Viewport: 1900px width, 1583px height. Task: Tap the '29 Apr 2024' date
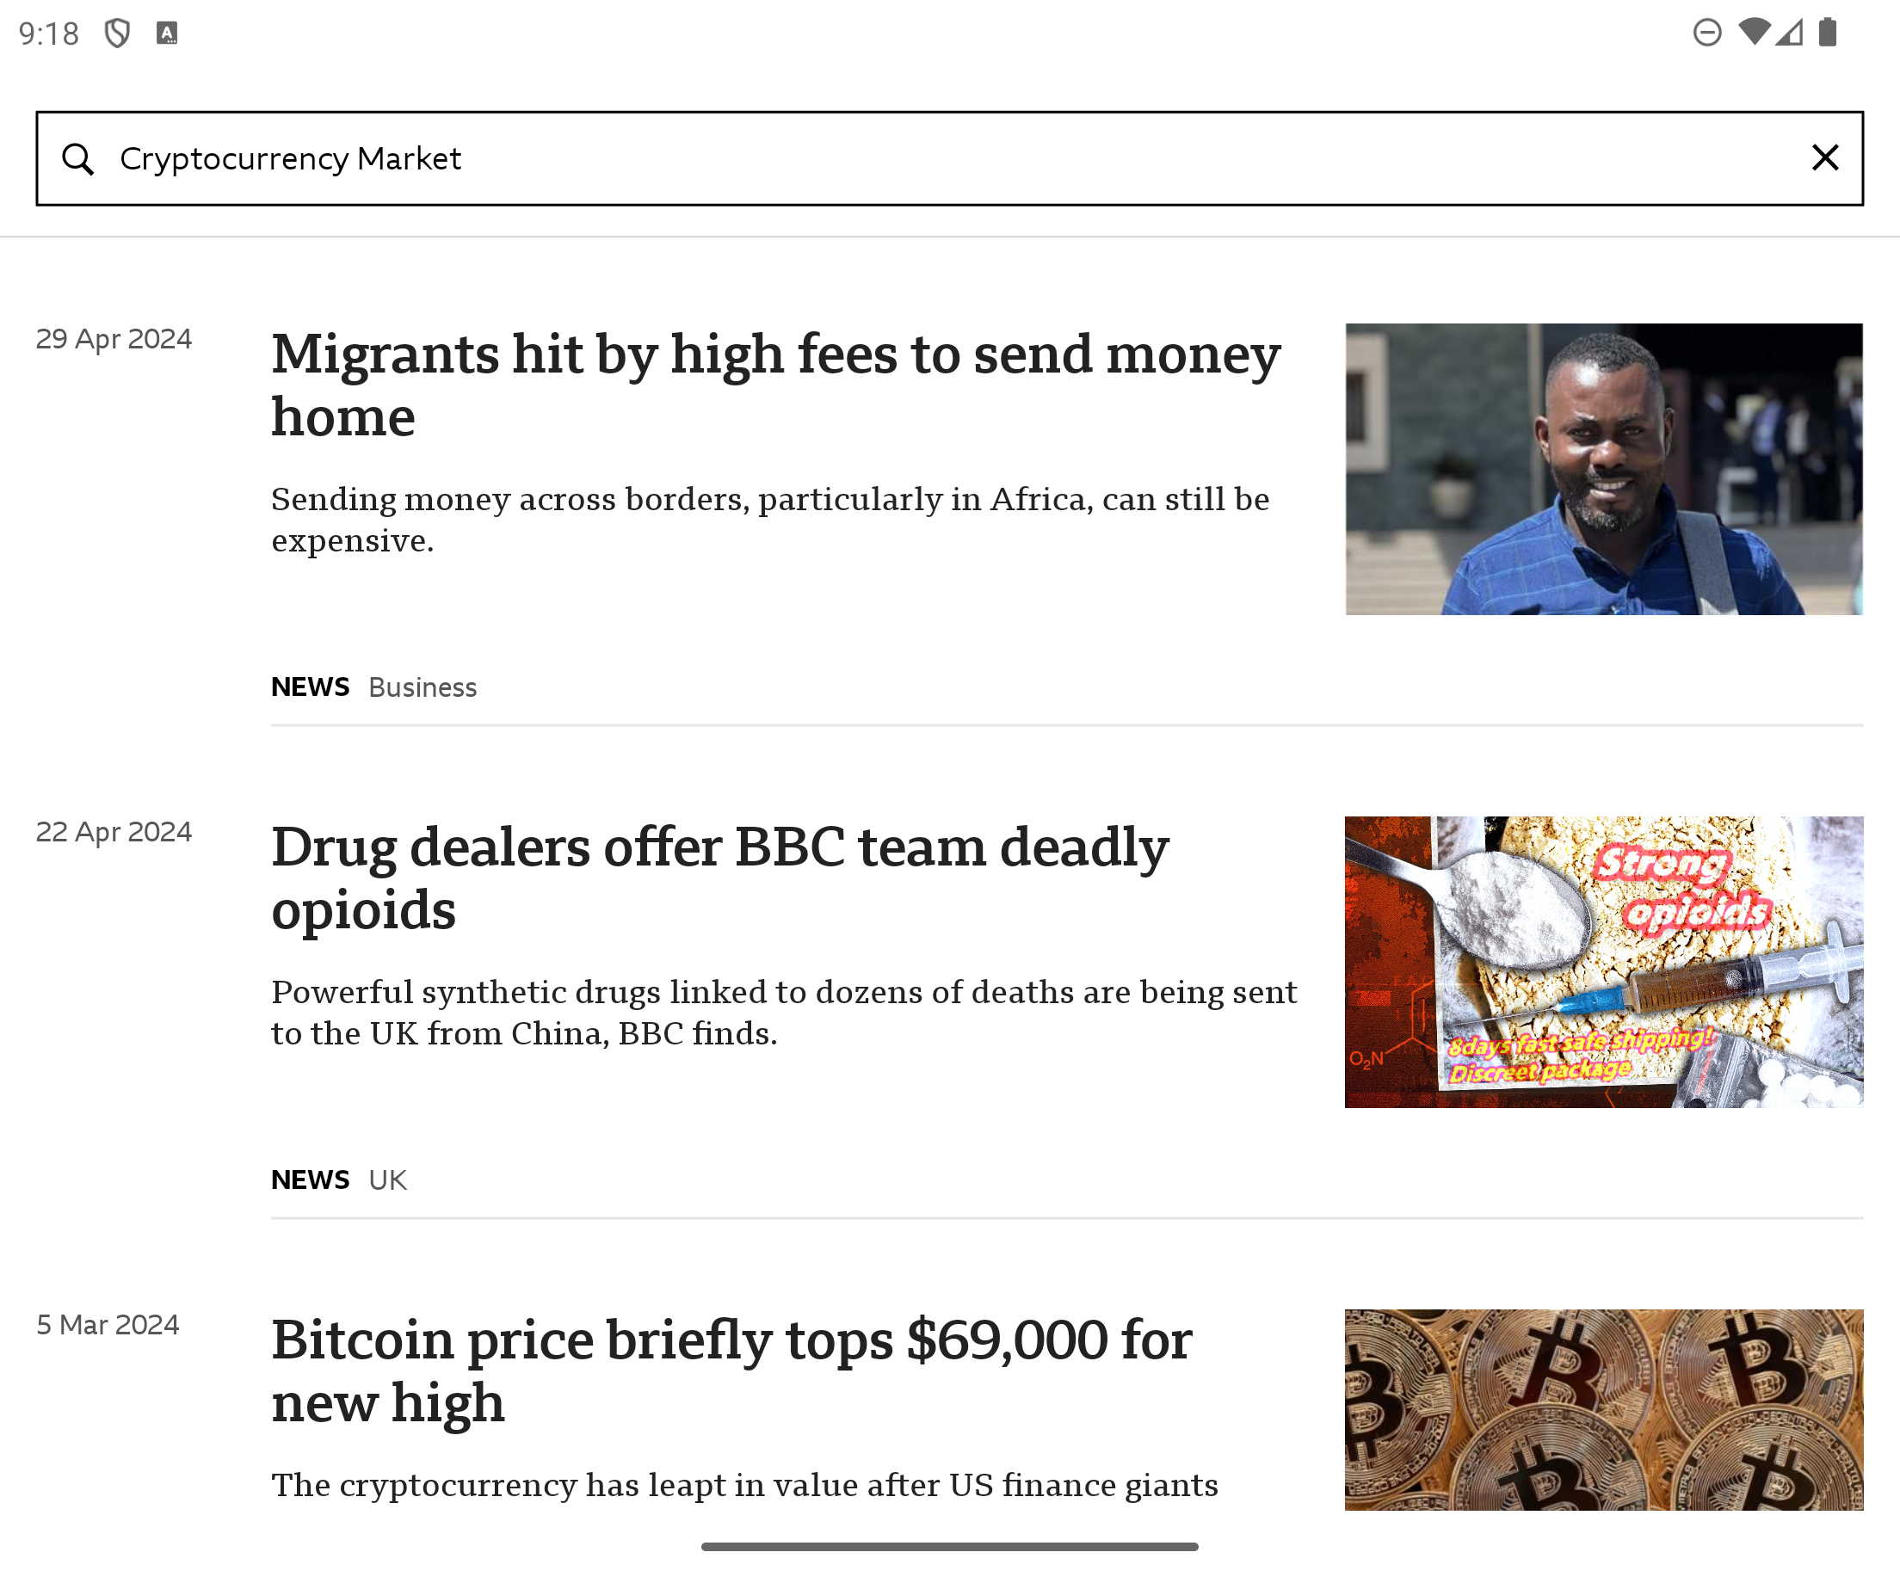(114, 338)
